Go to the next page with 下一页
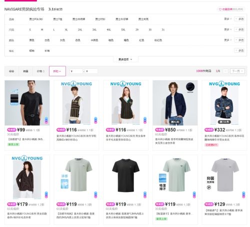Screen dimensions: 250x227 (237, 71)
